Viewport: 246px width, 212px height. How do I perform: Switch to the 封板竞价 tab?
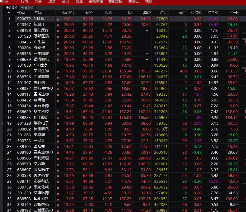[x=27, y=8]
